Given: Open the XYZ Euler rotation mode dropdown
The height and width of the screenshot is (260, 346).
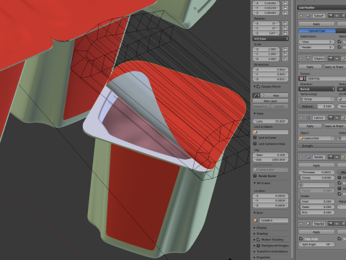Looking at the screenshot, I should (x=270, y=39).
